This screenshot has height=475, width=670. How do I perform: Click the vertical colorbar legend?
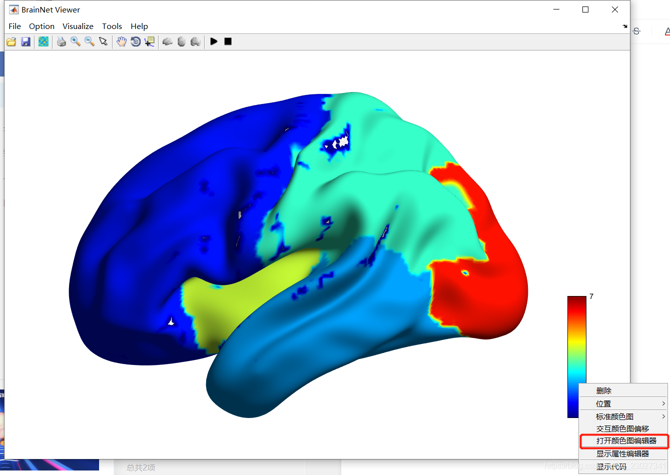pos(576,356)
